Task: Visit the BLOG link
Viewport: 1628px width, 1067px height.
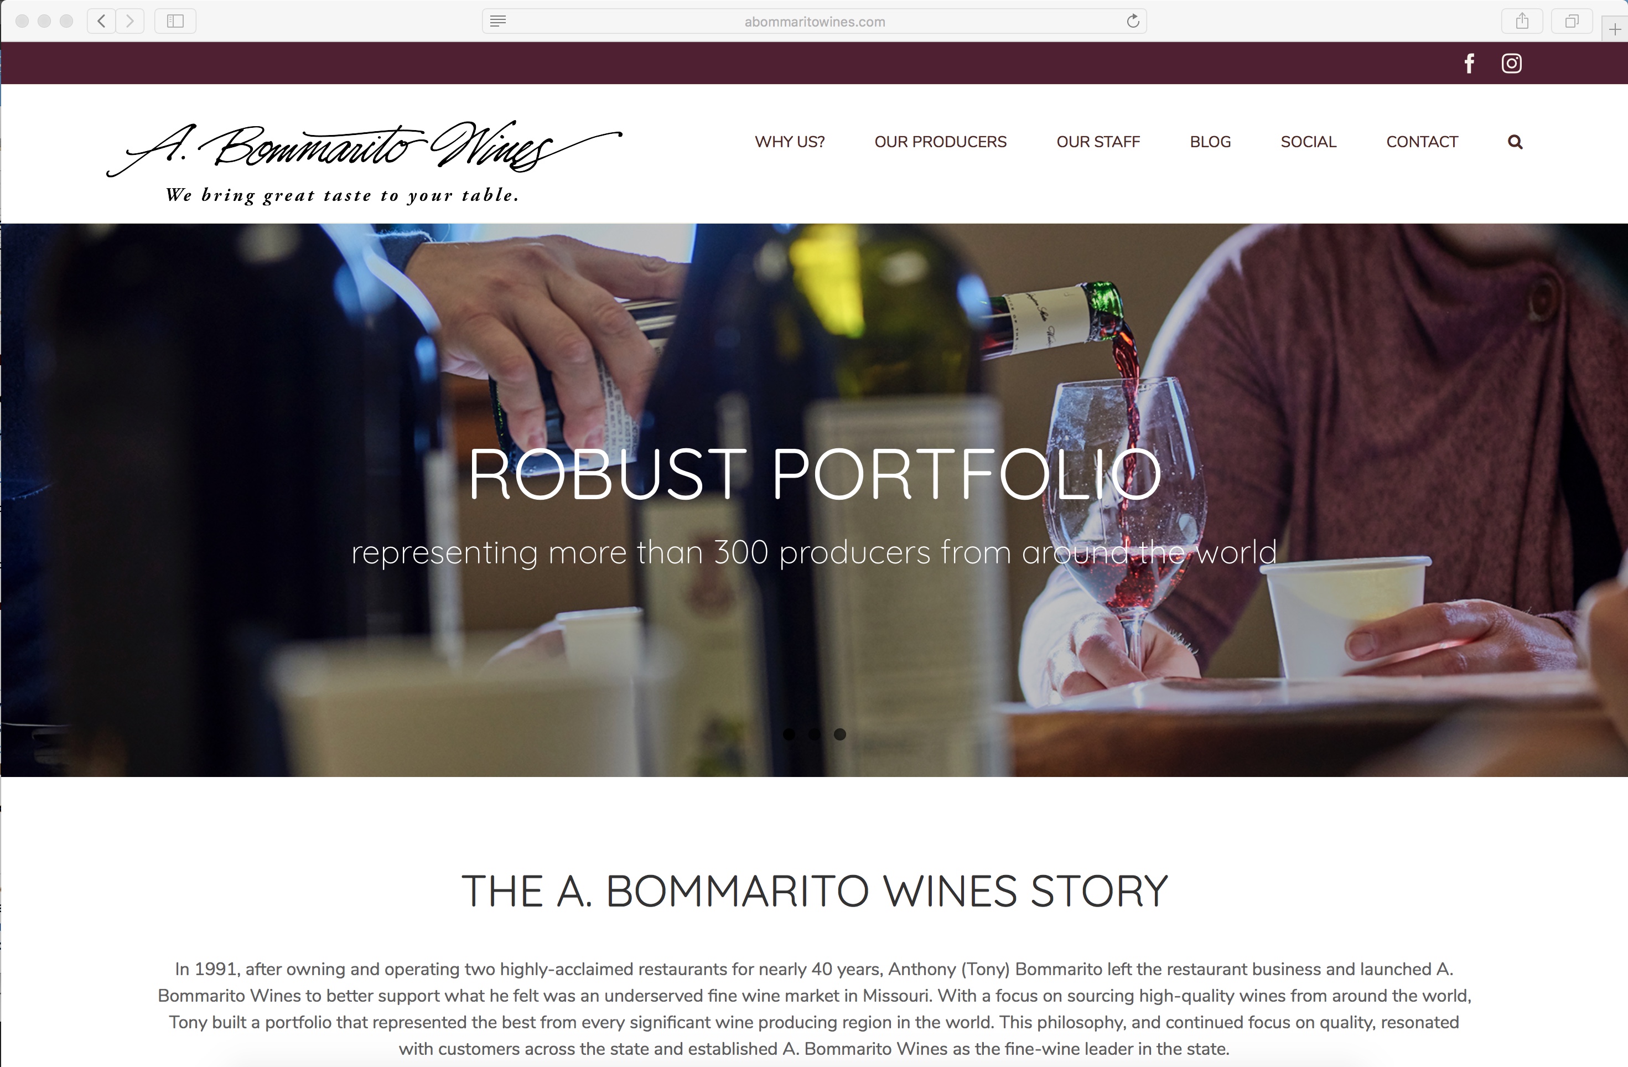Action: [x=1210, y=142]
